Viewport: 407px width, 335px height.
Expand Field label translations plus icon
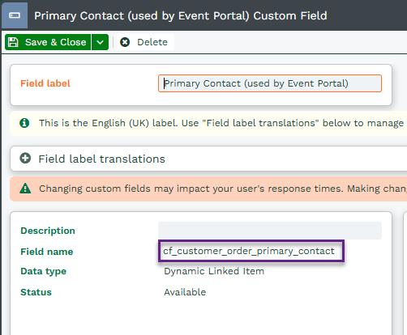pos(25,159)
